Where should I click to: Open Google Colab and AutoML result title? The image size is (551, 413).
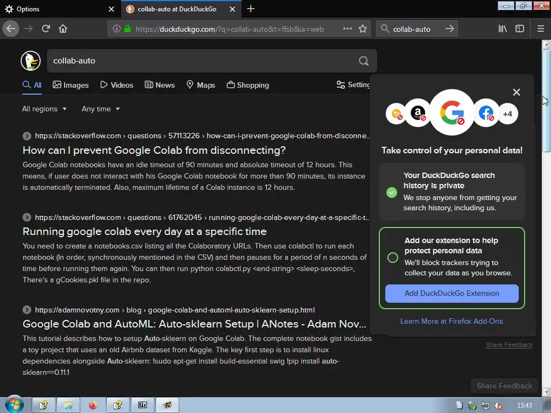click(x=194, y=324)
